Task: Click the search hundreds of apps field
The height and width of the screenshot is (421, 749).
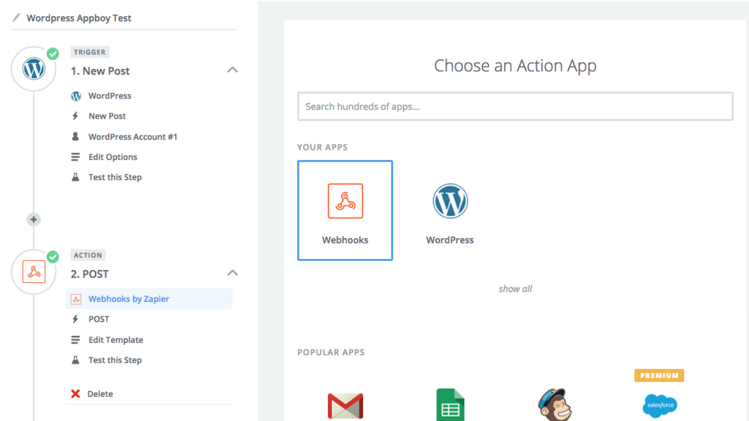Action: click(x=515, y=107)
